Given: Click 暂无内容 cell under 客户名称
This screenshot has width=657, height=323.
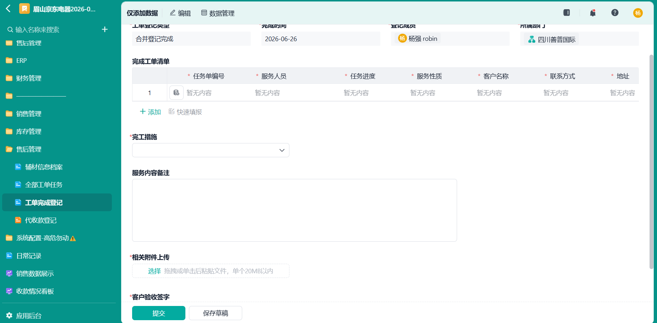Looking at the screenshot, I should [489, 93].
